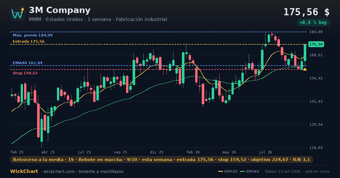Screen dimensions: 340x178
Task: Click the 129,54 price axis label
Action: click(316, 124)
